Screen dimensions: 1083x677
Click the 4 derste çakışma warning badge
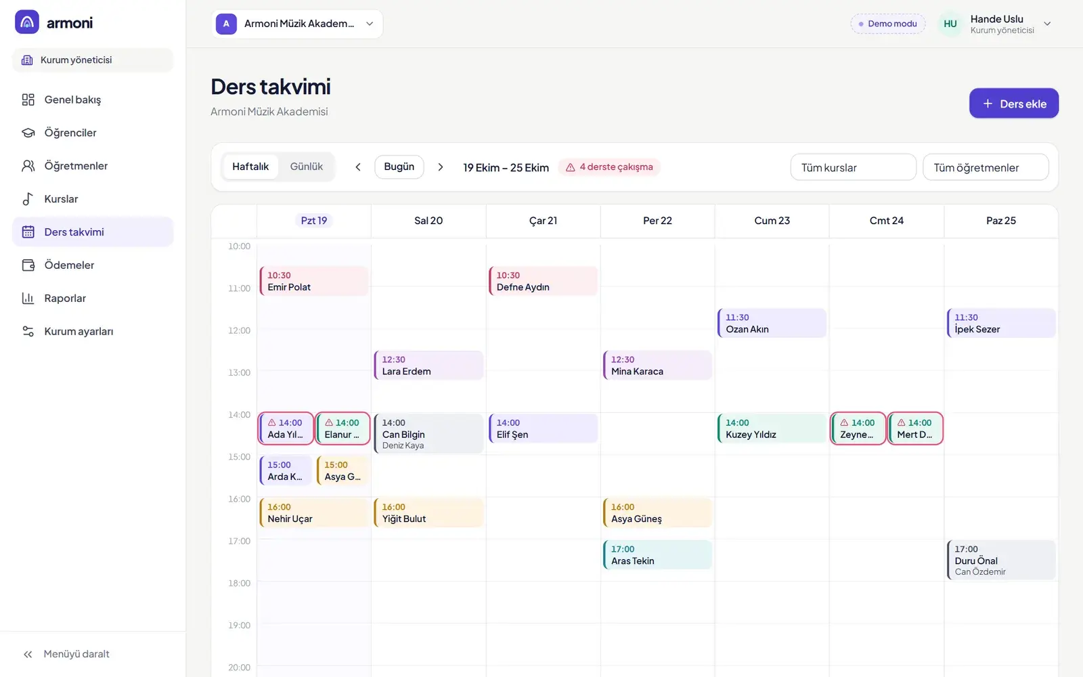tap(609, 167)
